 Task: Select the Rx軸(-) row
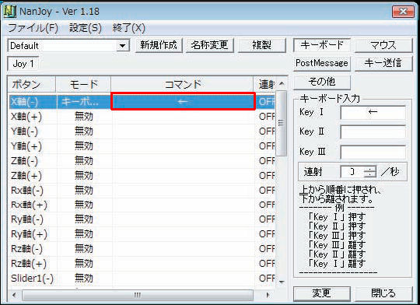(x=142, y=191)
